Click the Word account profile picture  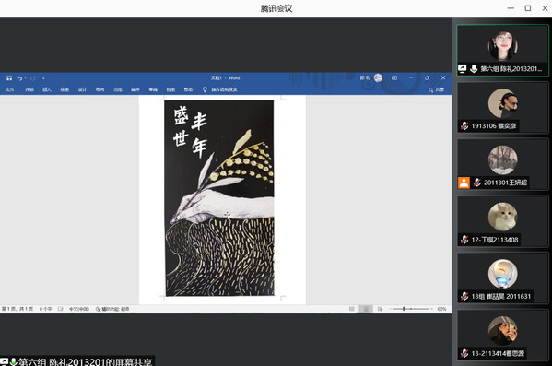click(x=378, y=77)
